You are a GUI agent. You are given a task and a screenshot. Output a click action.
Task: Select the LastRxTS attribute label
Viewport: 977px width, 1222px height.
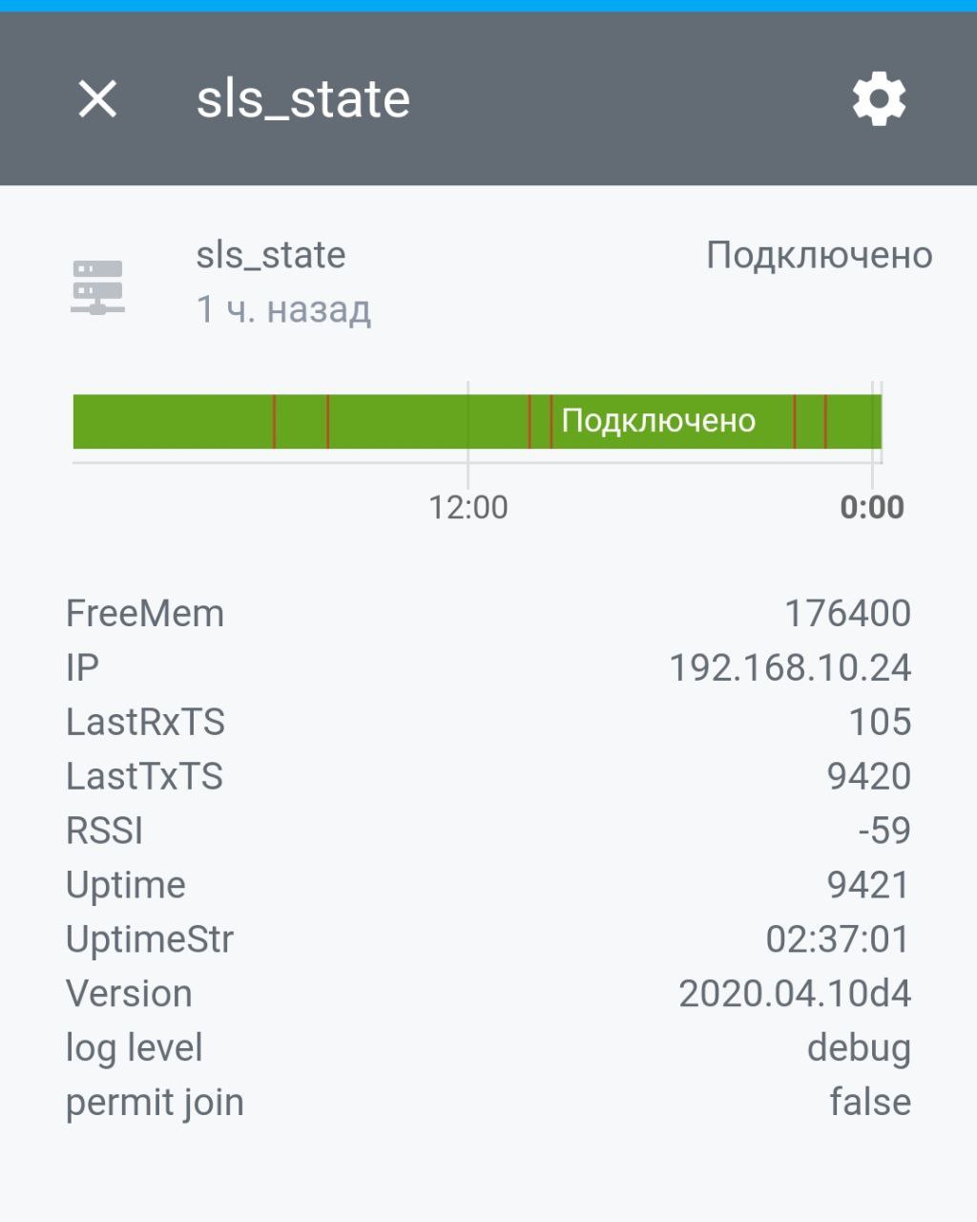(145, 722)
